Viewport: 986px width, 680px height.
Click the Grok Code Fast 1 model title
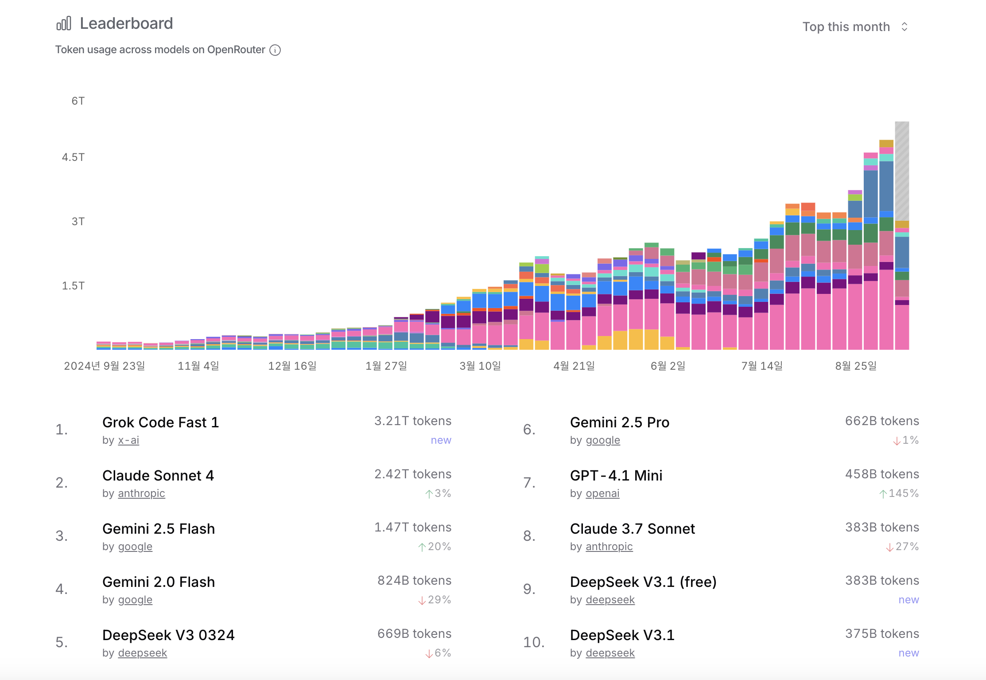click(x=160, y=422)
